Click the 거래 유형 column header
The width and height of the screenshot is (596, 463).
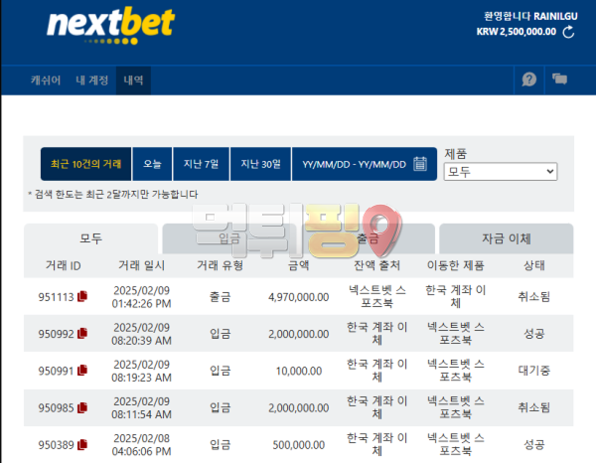[221, 265]
